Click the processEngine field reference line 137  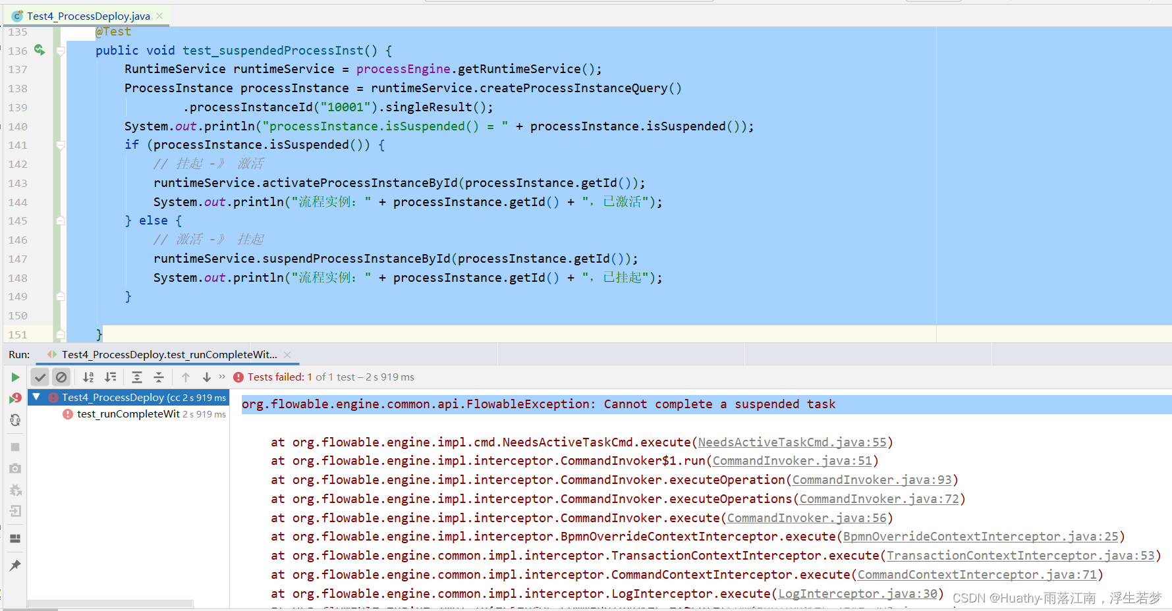403,69
